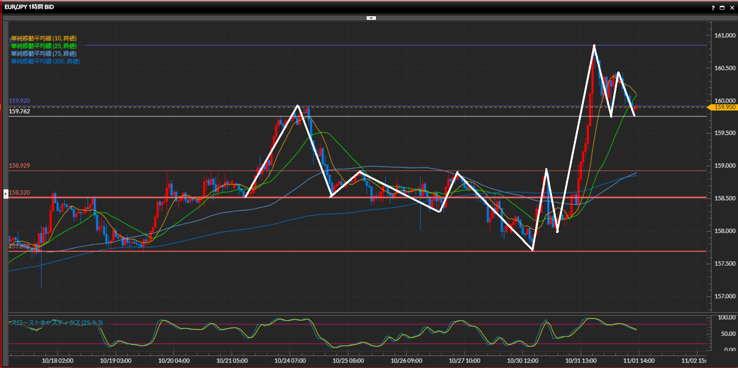
Task: Maximize the EUR/JPY chart window
Action: [x=722, y=8]
